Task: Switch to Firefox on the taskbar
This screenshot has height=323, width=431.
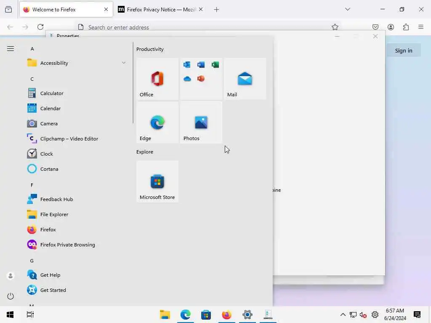Action: [226, 315]
